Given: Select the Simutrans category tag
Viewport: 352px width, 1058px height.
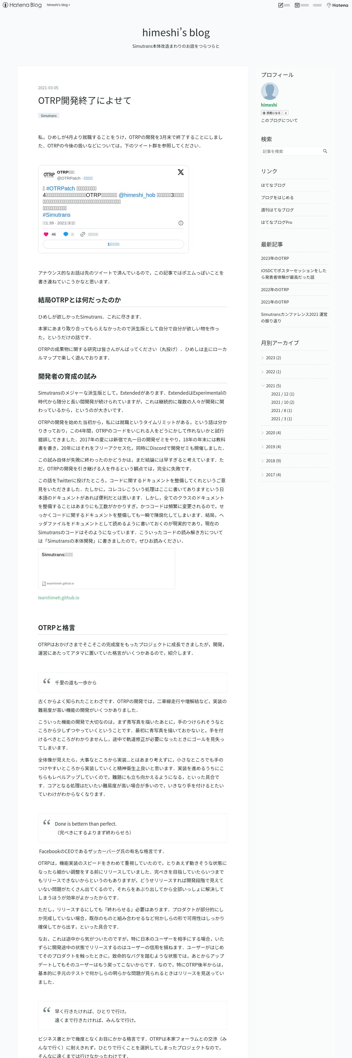Looking at the screenshot, I should (48, 115).
